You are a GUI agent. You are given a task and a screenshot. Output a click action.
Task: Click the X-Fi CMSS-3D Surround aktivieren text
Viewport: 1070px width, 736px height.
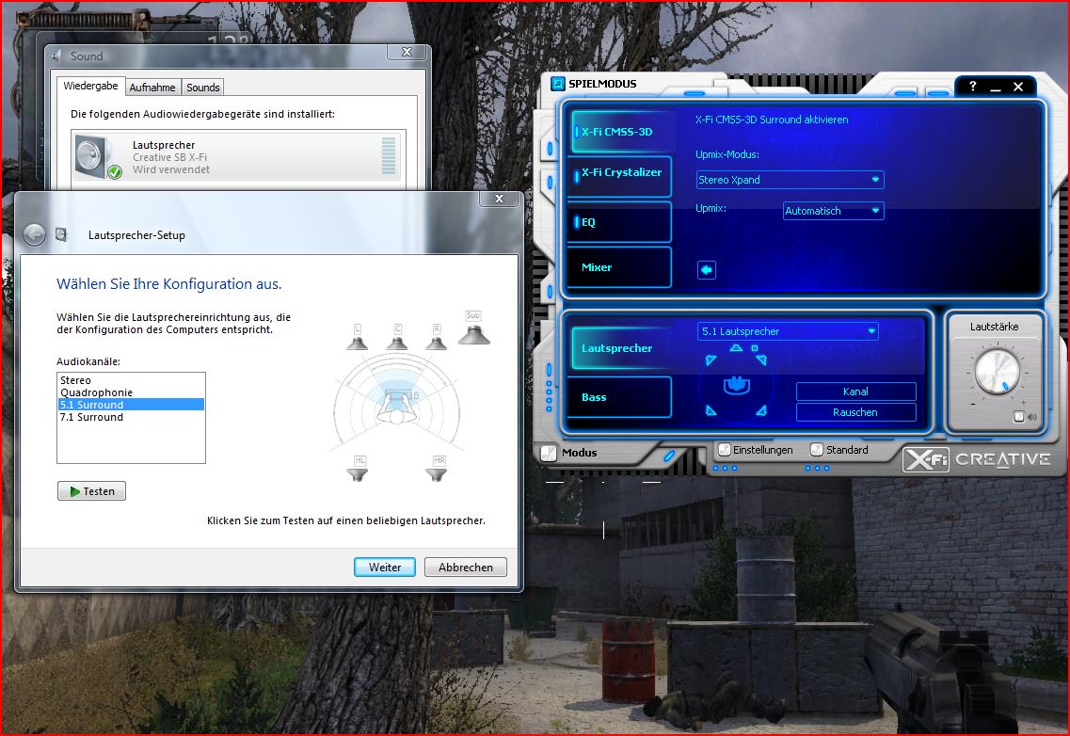772,120
